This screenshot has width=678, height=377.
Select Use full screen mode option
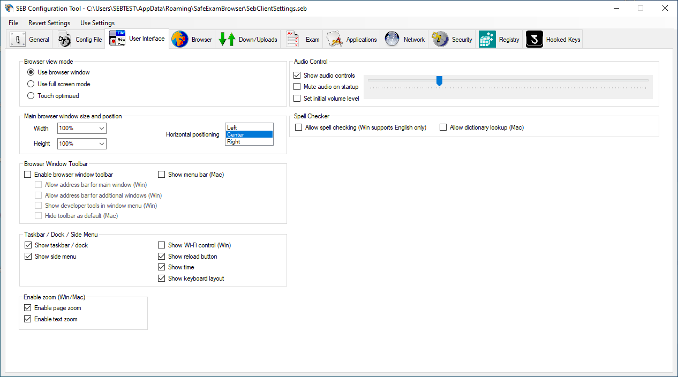pos(31,84)
